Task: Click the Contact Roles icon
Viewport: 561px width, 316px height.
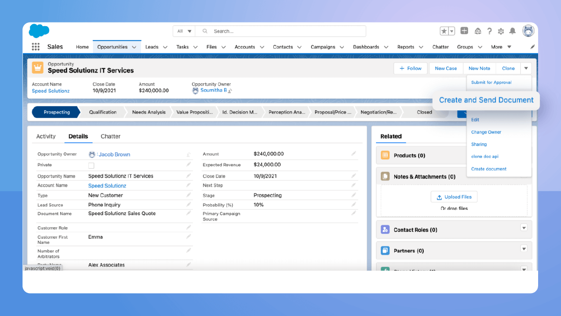Action: click(x=385, y=230)
